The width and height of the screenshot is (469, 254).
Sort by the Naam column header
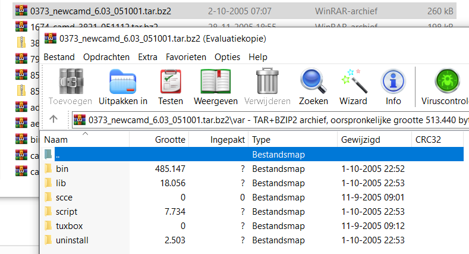pos(85,139)
